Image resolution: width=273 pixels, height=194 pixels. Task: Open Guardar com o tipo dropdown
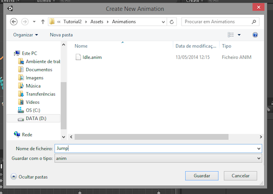coord(158,158)
